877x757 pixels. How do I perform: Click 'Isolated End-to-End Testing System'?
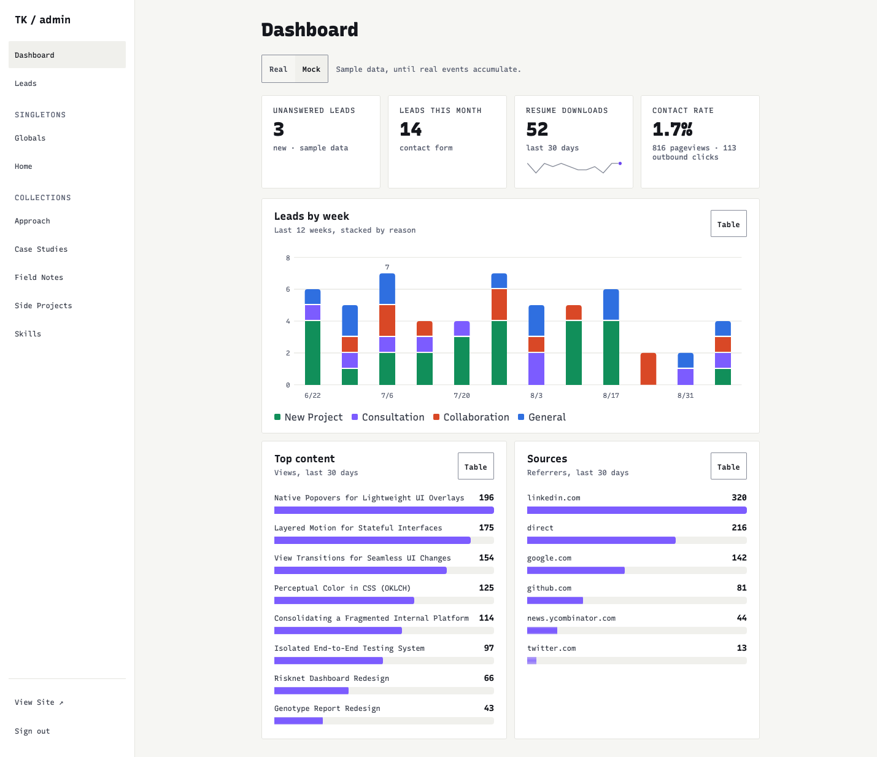pos(349,648)
